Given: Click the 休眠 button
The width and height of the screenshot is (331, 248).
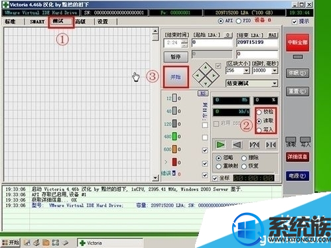Looking at the screenshot, I should (x=297, y=73).
